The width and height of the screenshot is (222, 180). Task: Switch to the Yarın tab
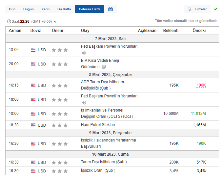pyautogui.click(x=46, y=9)
